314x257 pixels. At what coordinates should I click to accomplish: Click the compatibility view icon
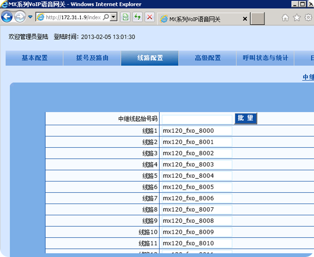(x=125, y=17)
